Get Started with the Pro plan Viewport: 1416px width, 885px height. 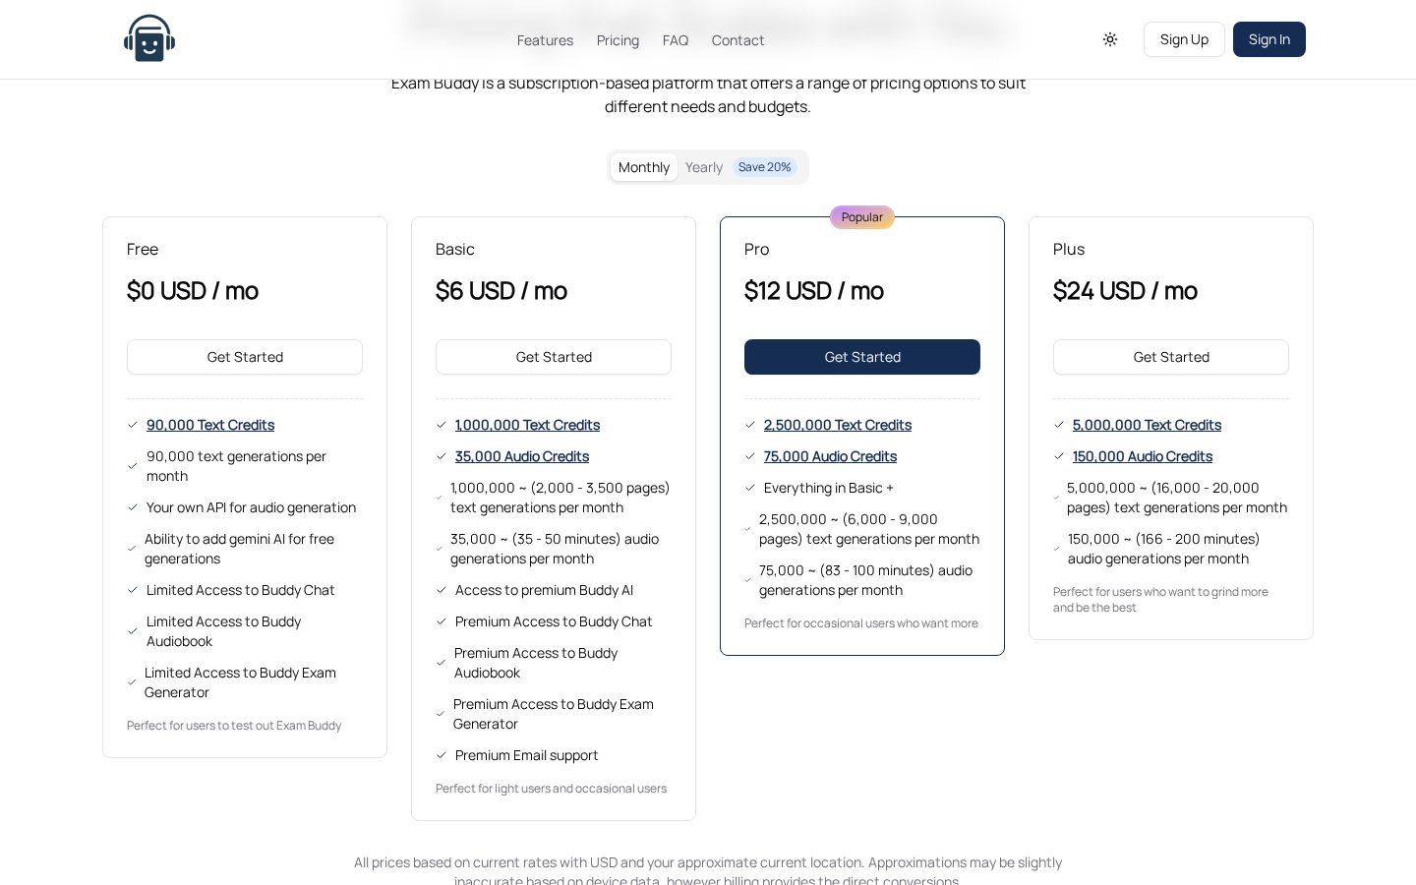point(862,357)
